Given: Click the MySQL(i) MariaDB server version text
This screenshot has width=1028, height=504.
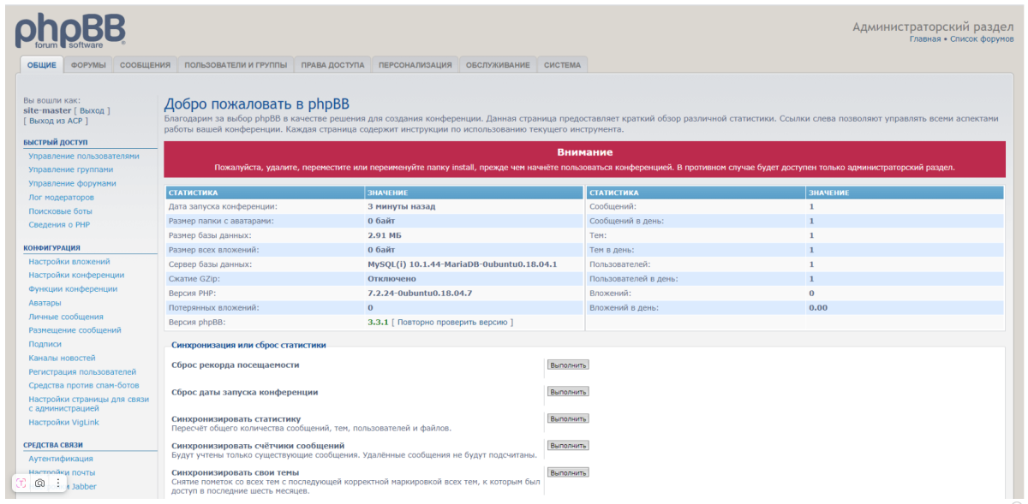Looking at the screenshot, I should point(463,264).
